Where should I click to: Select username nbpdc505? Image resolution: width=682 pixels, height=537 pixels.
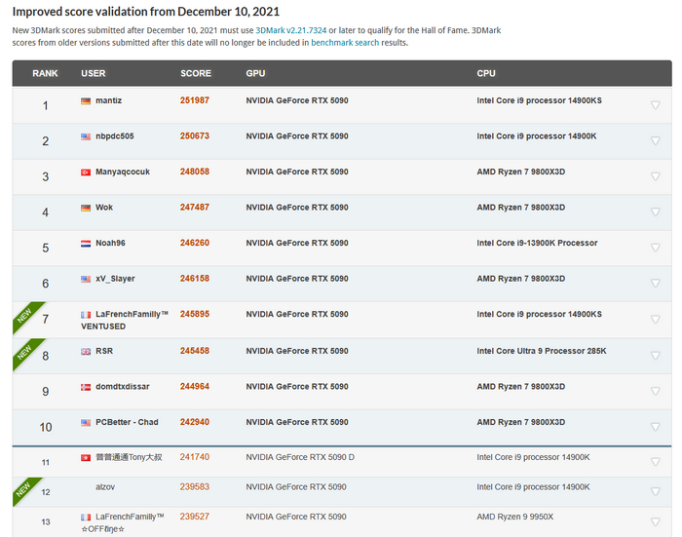tap(115, 136)
